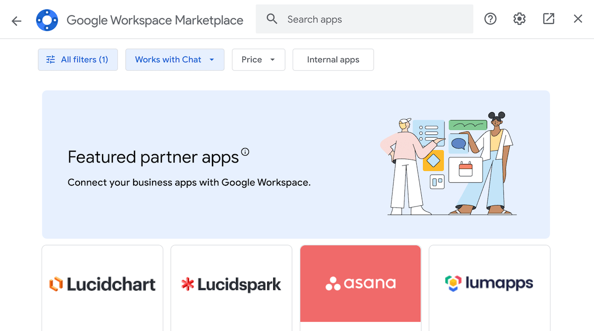Click the filter sliders icon
Screen dimensions: 594x331
pyautogui.click(x=50, y=60)
